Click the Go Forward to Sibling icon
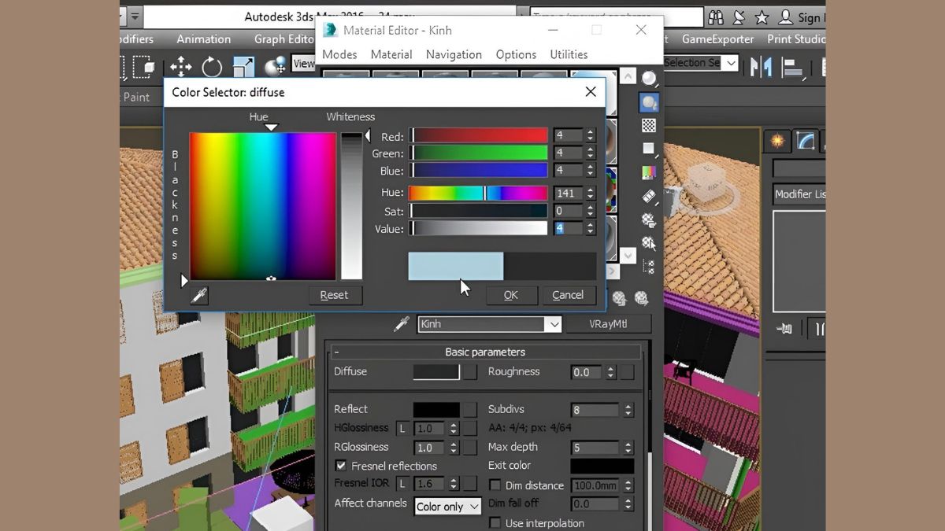Screen dimensions: 945x531 tap(641, 298)
